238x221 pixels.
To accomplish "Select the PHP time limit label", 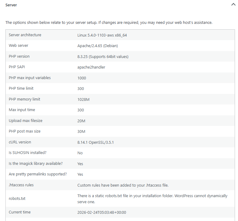I will [21, 88].
